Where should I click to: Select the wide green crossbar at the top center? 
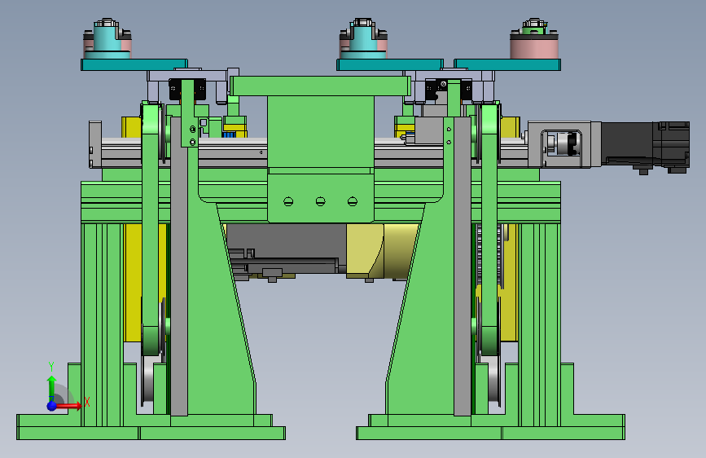click(320, 86)
